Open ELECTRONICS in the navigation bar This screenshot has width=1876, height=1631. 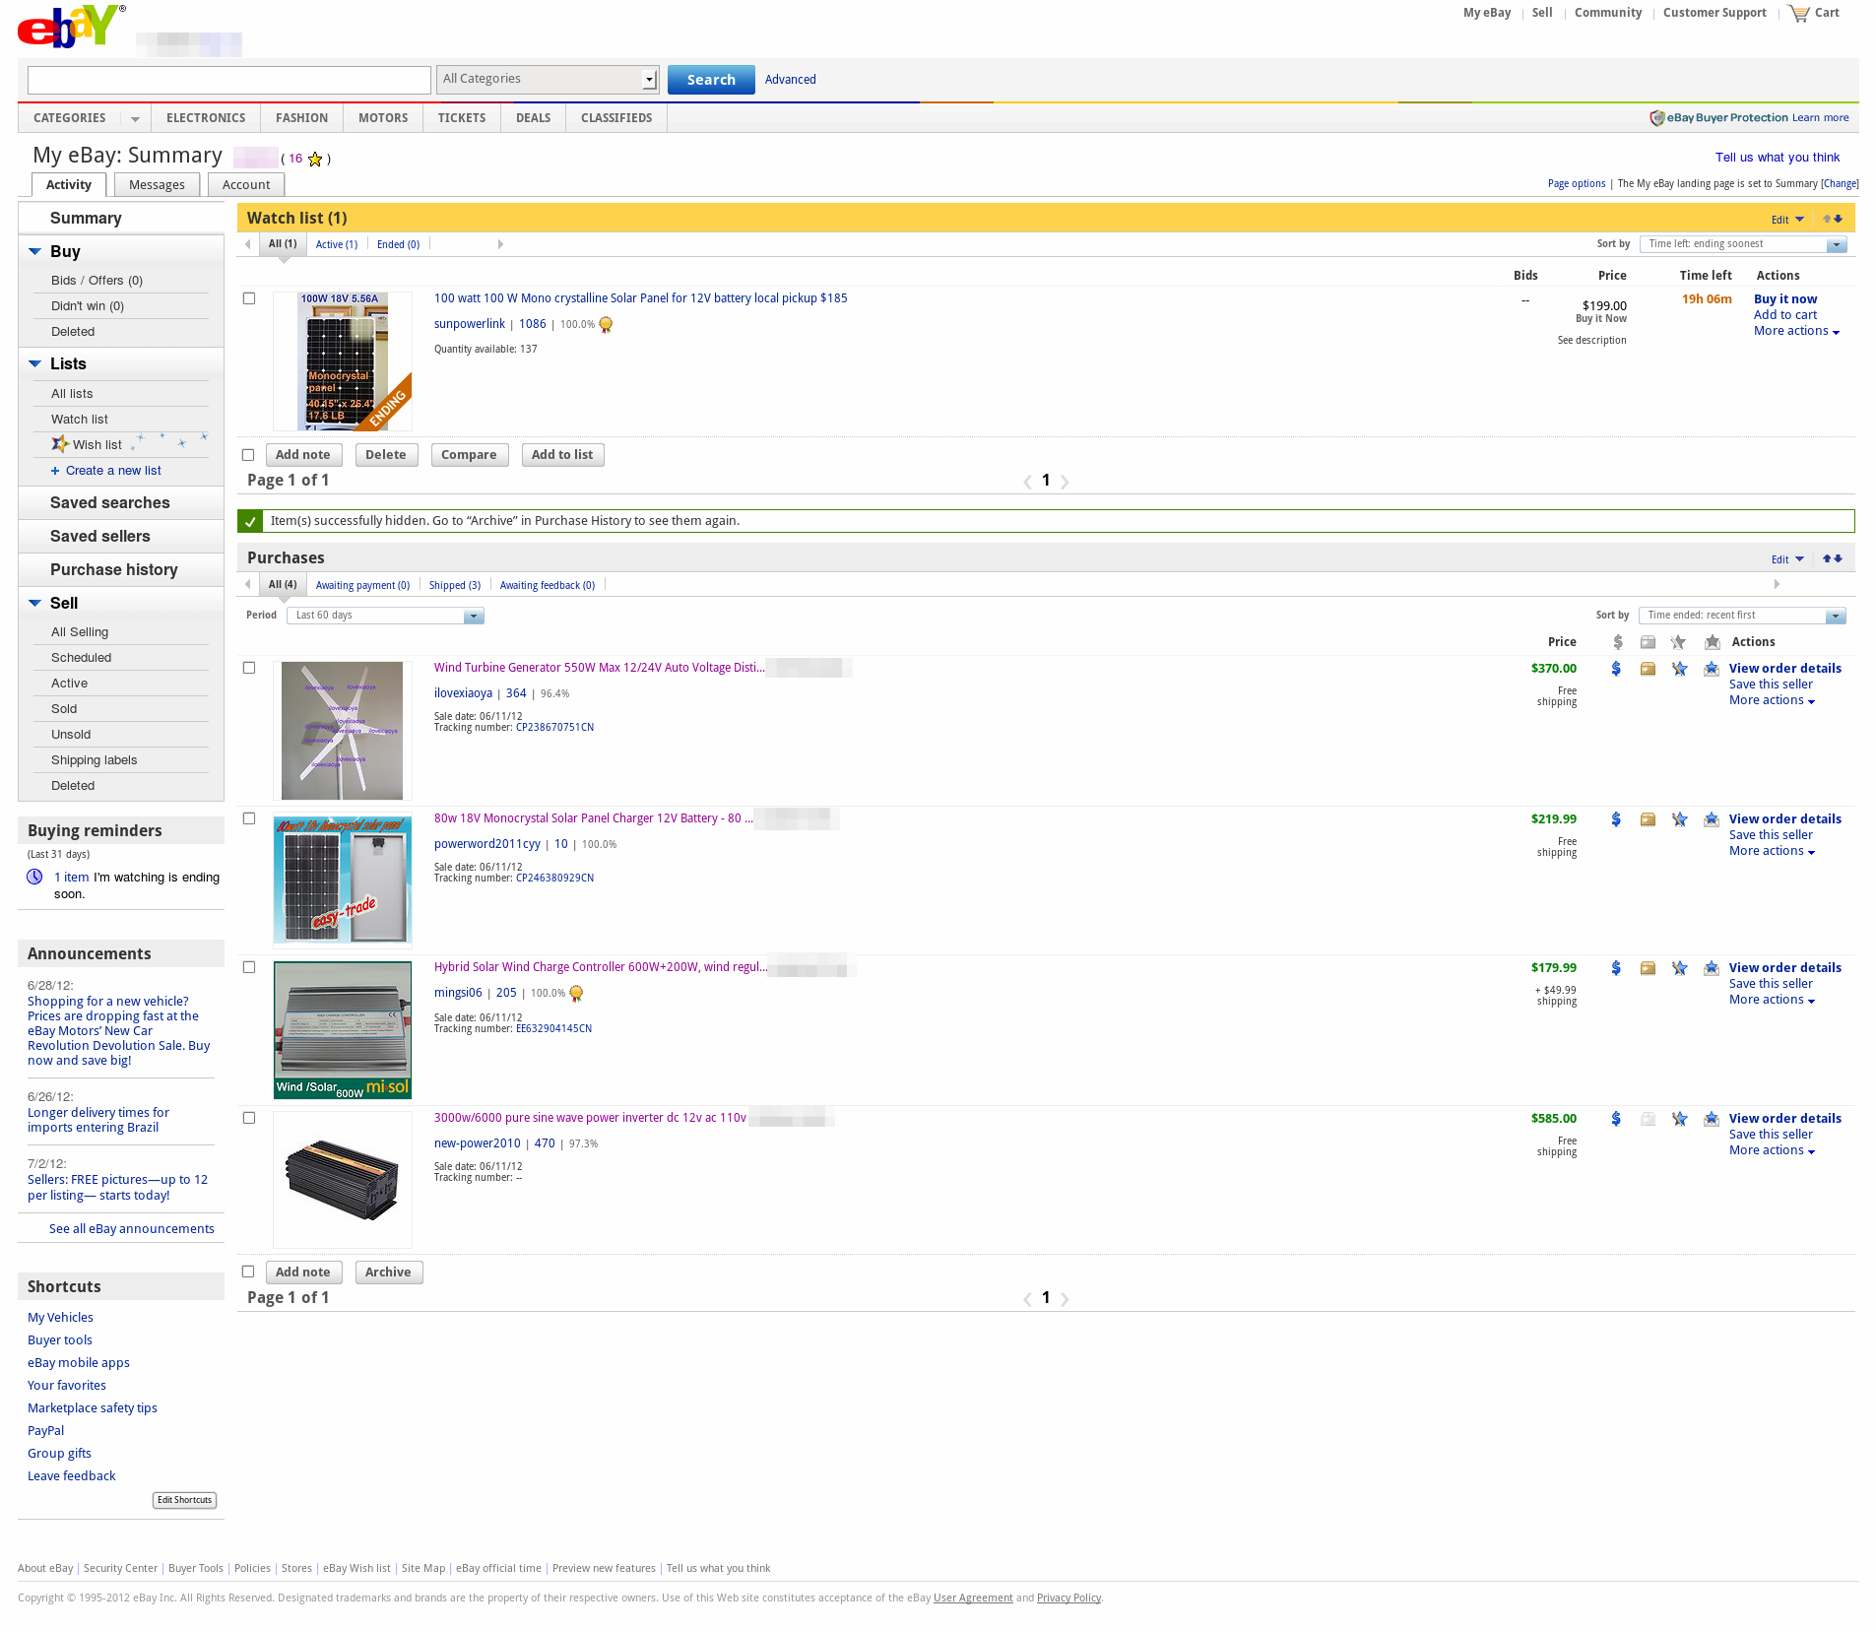[x=206, y=118]
